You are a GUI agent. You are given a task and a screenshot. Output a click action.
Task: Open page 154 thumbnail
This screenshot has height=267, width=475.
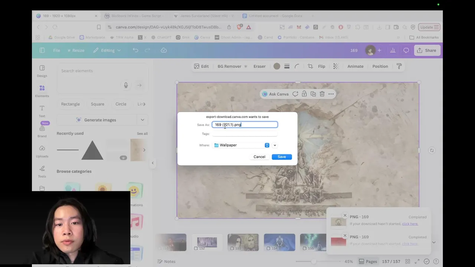tap(279, 242)
